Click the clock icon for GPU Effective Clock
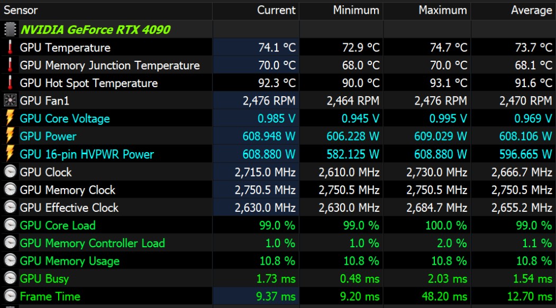The height and width of the screenshot is (308, 556). click(10, 207)
